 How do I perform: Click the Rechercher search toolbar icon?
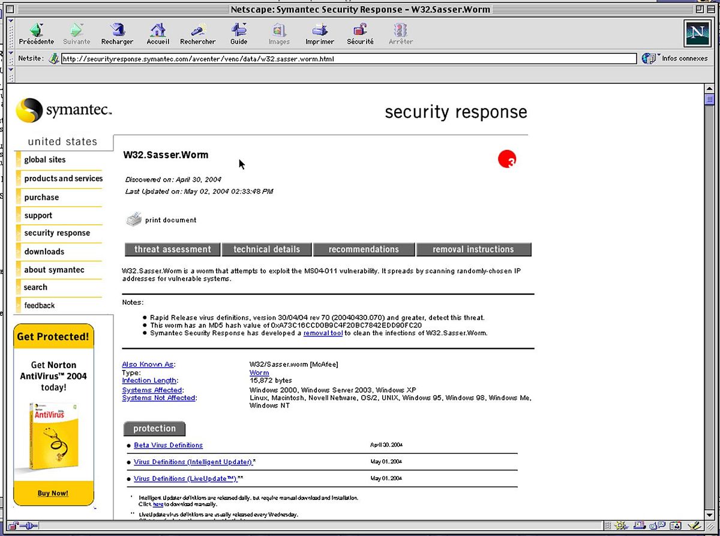coord(197,34)
